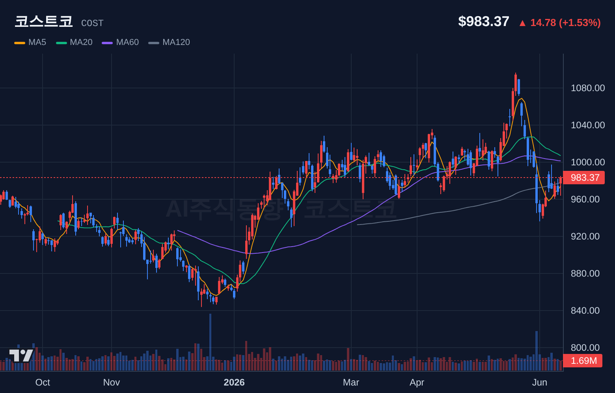Screen dimensions: 615x393
Task: Click the gray MA120 color line swatch
Action: click(154, 43)
